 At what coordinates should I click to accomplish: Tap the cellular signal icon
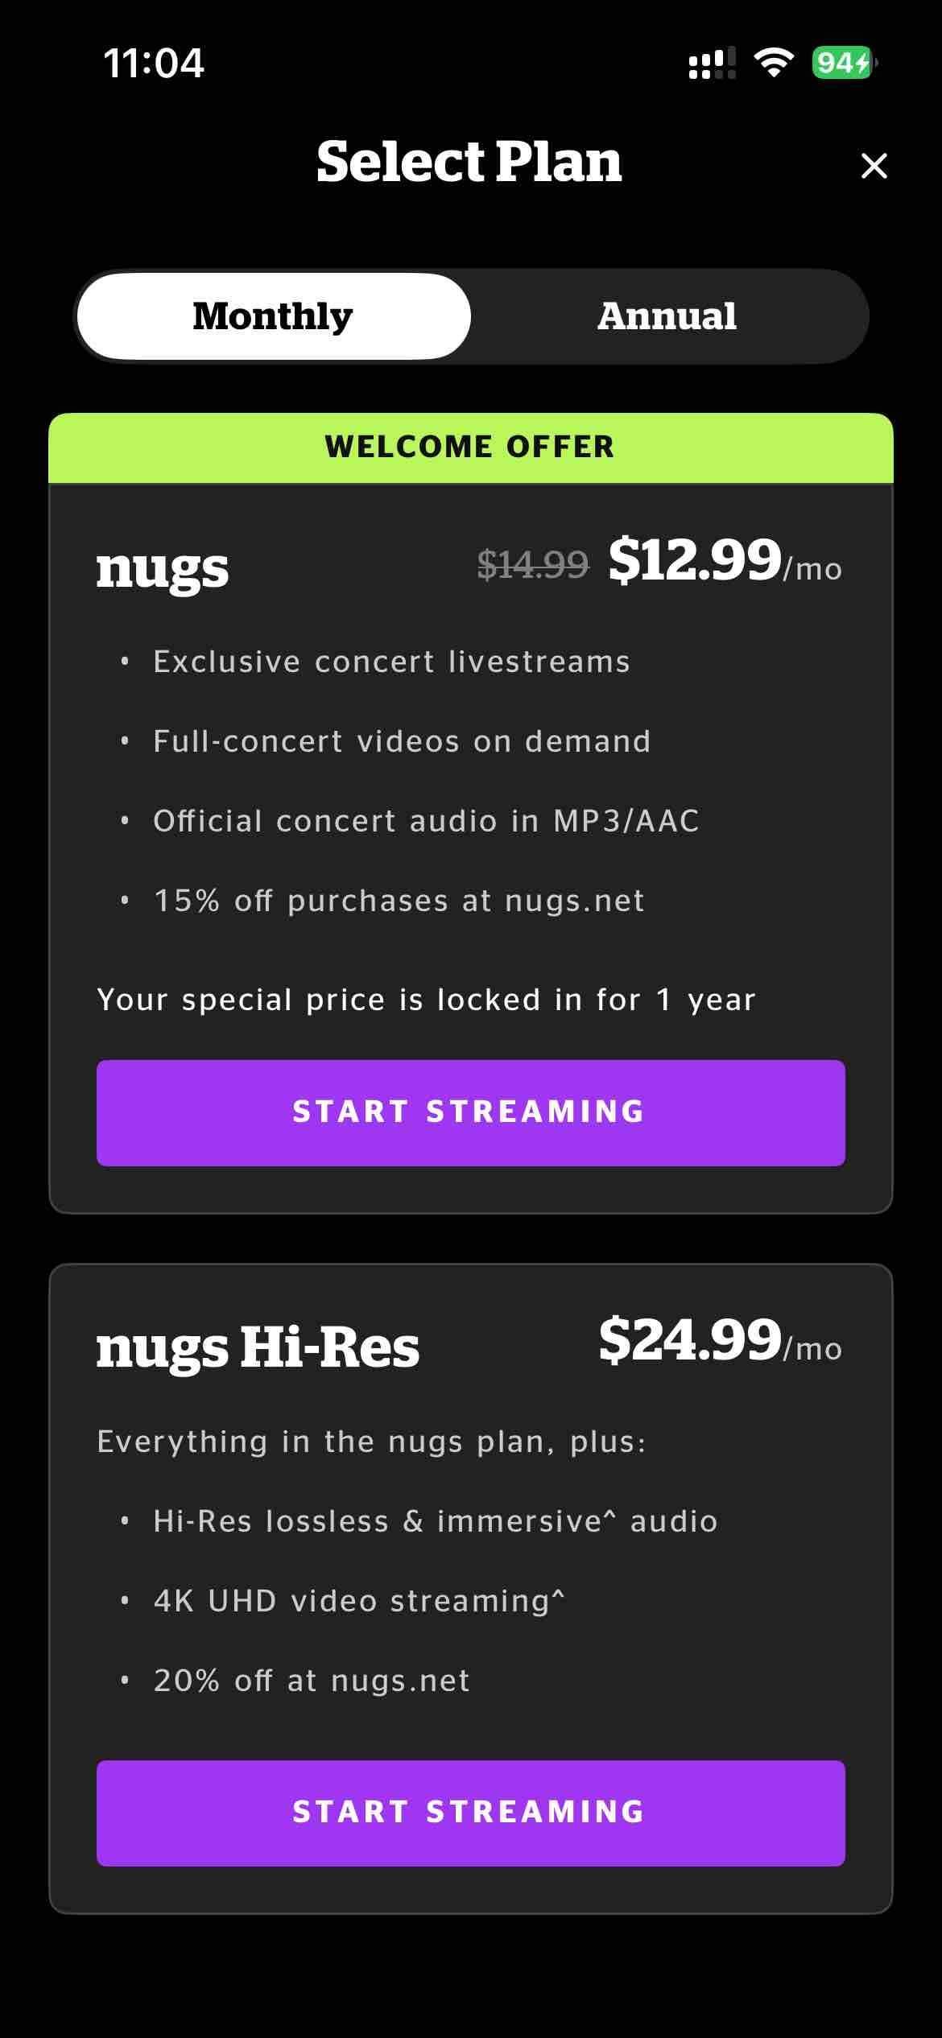(712, 62)
